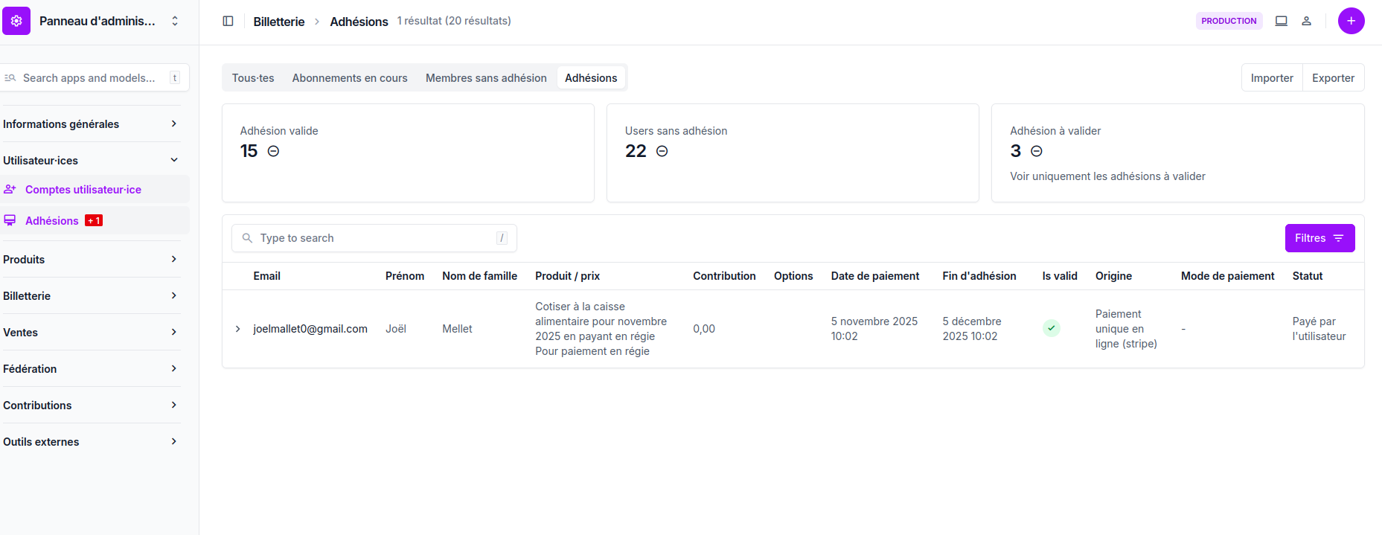Click the settings gear logo icon

[16, 21]
